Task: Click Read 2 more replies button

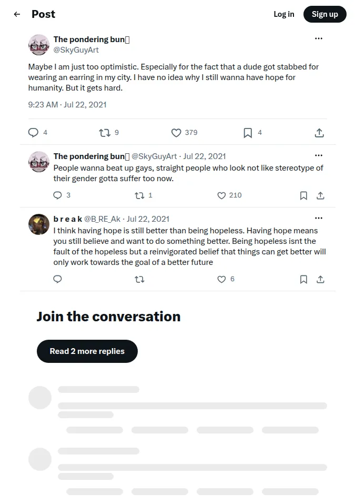Action: pos(87,351)
